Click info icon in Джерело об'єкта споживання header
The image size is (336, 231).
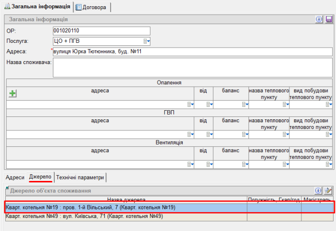318,191
